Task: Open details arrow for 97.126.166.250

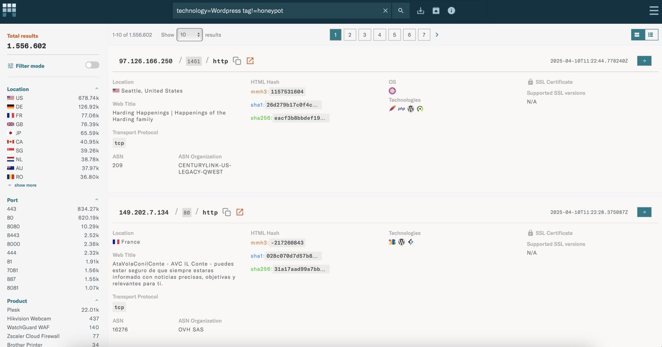Action: coord(644,61)
